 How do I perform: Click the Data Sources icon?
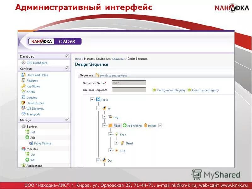pyautogui.click(x=24, y=103)
